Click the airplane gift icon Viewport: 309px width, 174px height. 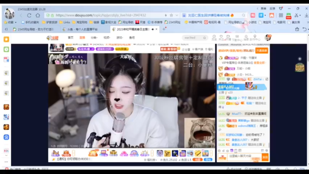[190, 153]
